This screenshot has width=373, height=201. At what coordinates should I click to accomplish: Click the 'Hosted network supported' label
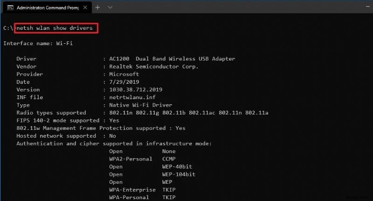(x=56, y=136)
